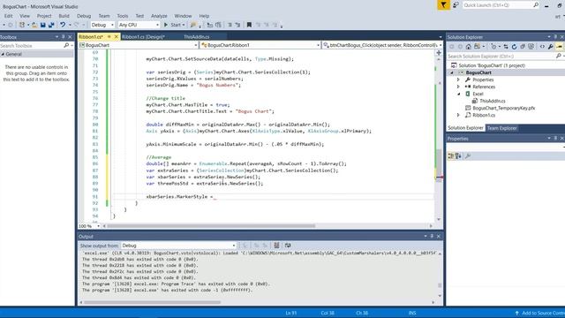
Task: Select Solution 'BogusChart' root node
Action: (x=492, y=65)
